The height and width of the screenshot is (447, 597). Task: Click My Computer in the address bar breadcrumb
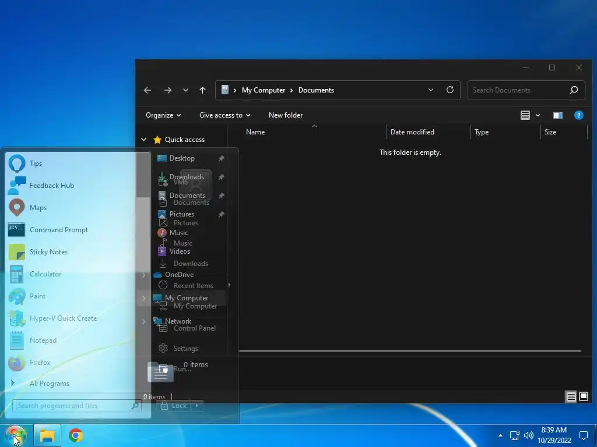click(264, 90)
